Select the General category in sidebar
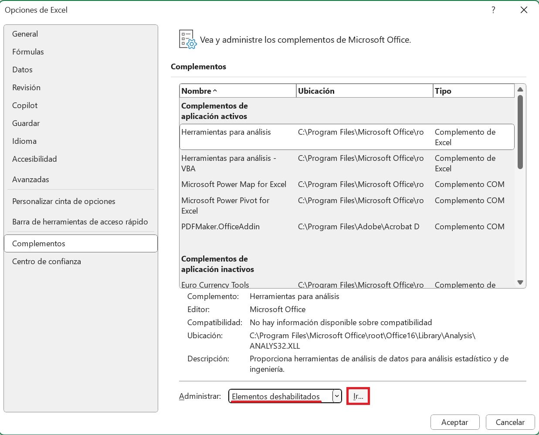This screenshot has height=435, width=539. (x=25, y=34)
